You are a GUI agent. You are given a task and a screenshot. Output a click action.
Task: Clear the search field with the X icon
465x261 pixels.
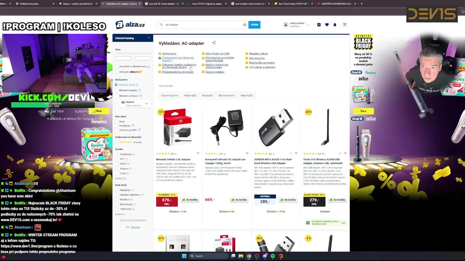pyautogui.click(x=244, y=25)
